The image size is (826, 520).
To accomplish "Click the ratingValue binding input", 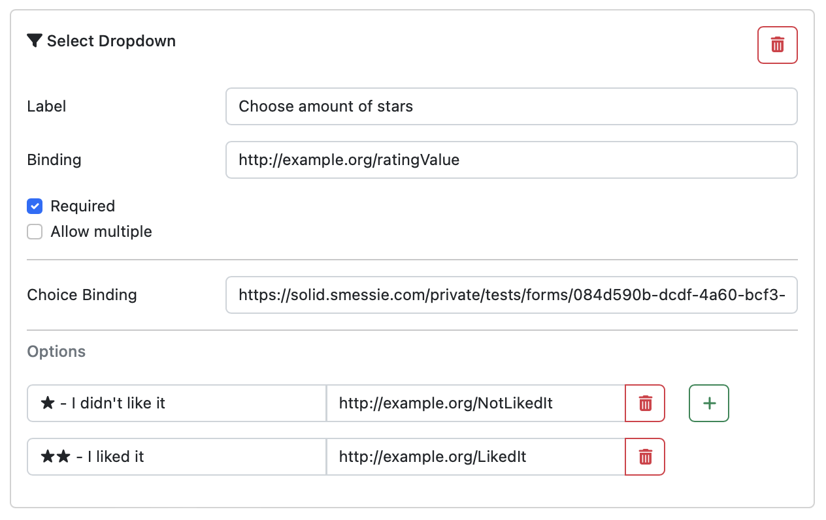I will 511,160.
